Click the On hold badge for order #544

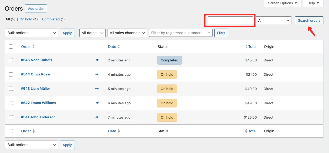(x=167, y=74)
